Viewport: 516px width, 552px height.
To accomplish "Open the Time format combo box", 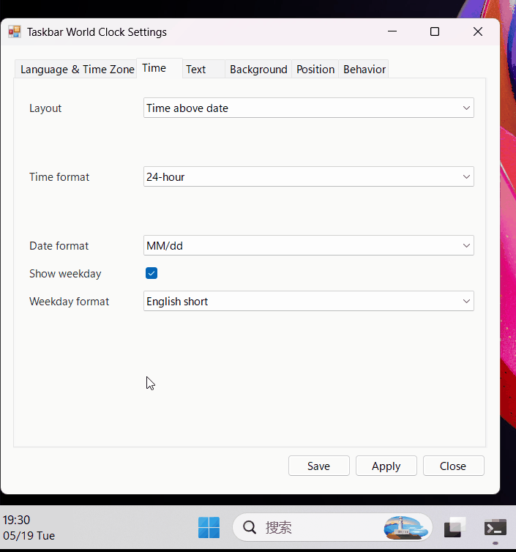I will click(x=309, y=176).
